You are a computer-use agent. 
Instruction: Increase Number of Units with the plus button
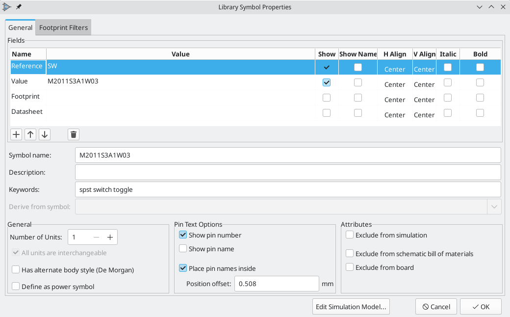110,238
